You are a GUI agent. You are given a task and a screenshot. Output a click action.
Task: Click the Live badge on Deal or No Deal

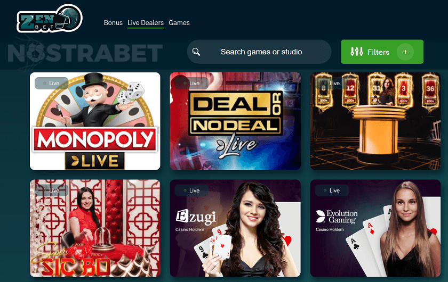click(x=191, y=83)
